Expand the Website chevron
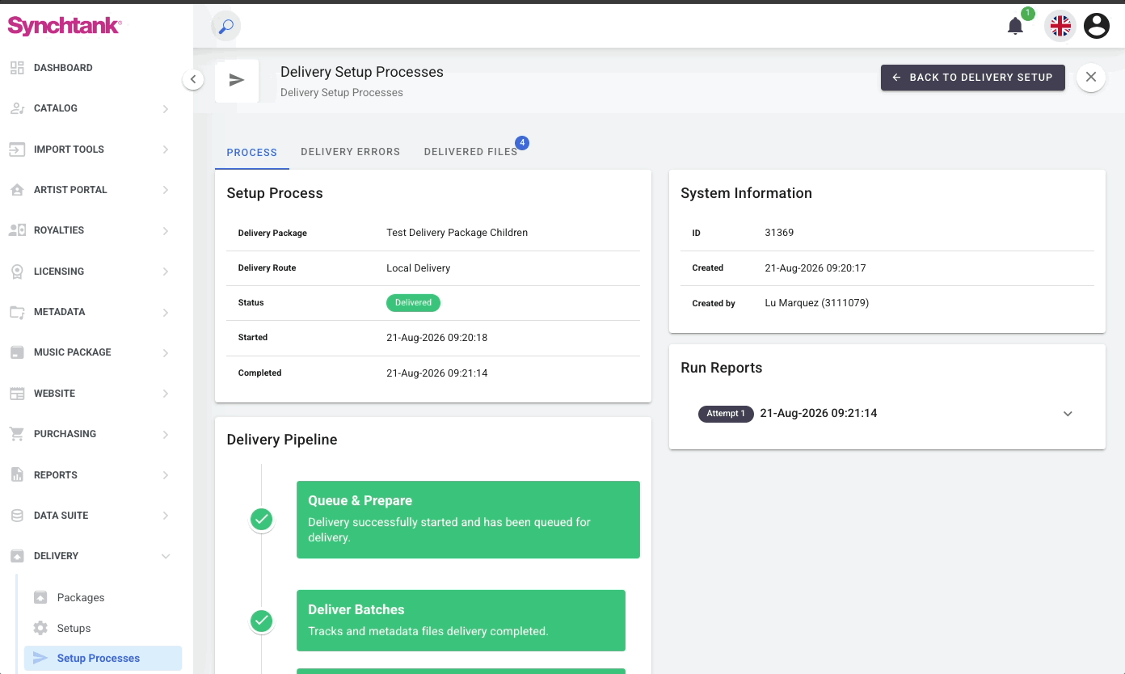The image size is (1125, 674). pos(166,394)
